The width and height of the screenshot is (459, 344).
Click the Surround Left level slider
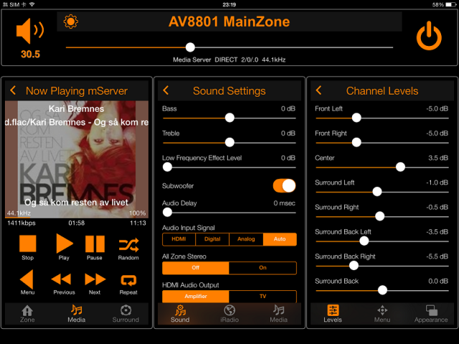coord(382,192)
